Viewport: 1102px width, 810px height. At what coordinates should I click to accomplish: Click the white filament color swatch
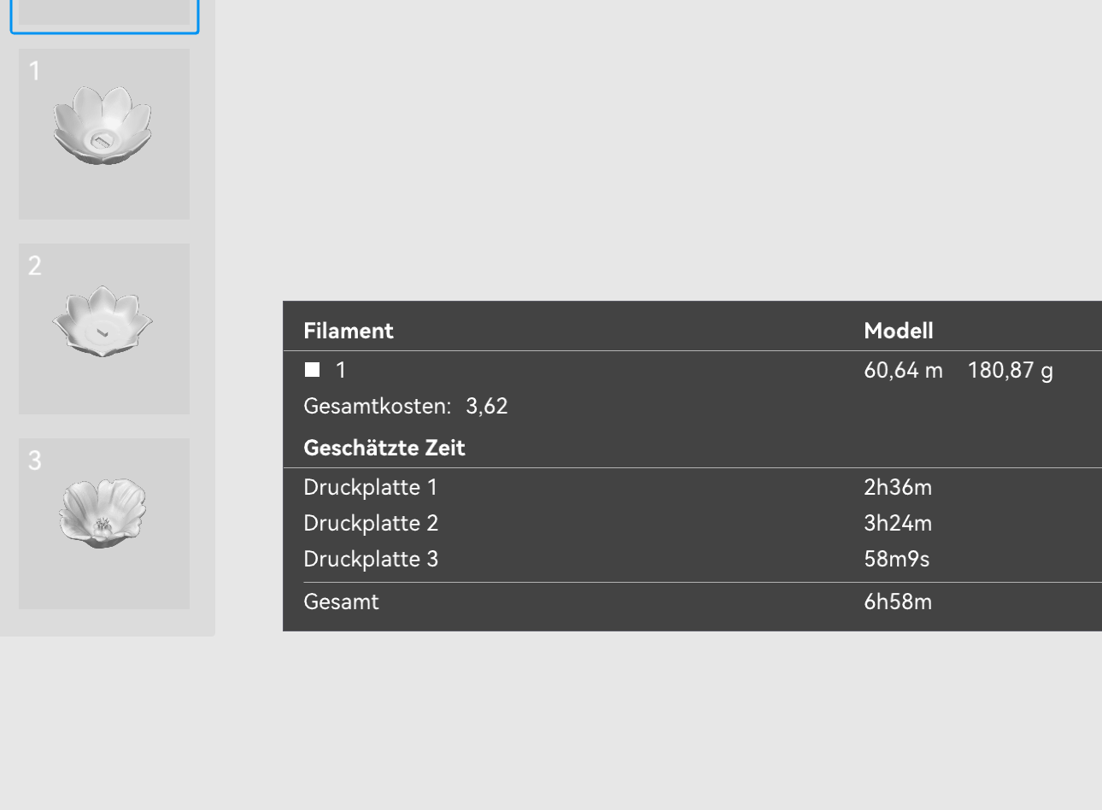(x=313, y=370)
